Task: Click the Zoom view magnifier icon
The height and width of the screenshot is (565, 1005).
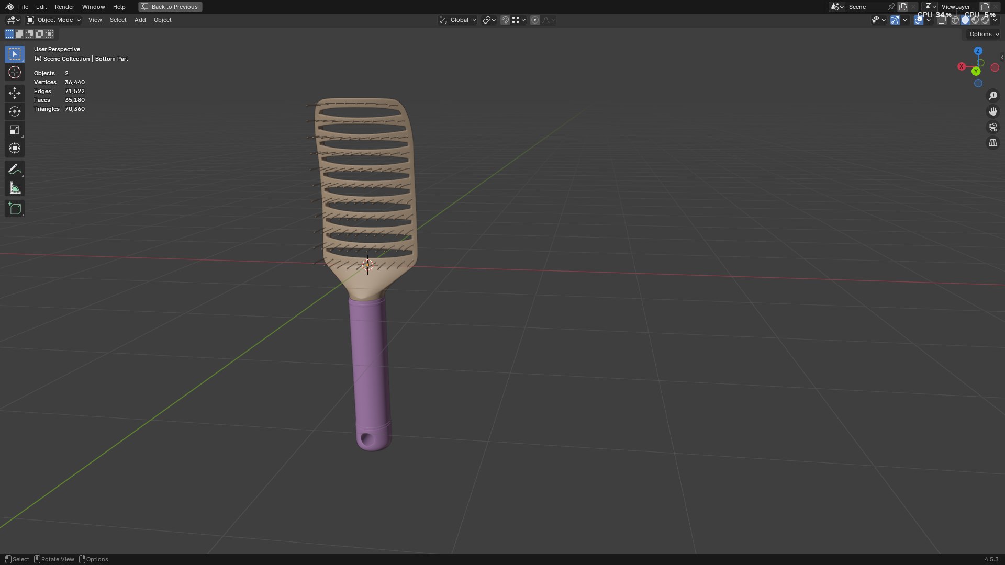Action: click(993, 96)
